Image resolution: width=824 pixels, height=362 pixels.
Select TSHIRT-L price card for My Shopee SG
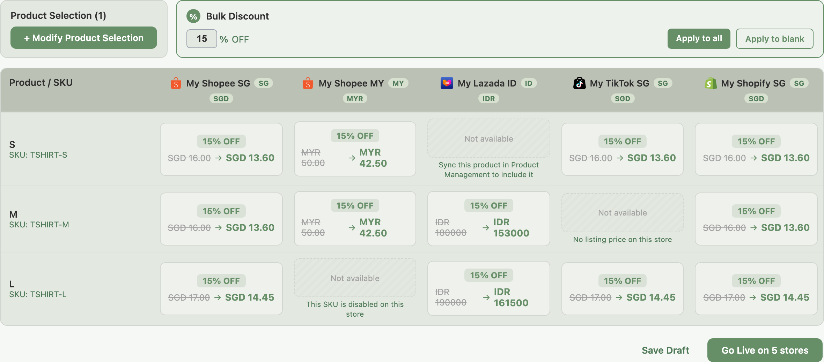tap(221, 289)
